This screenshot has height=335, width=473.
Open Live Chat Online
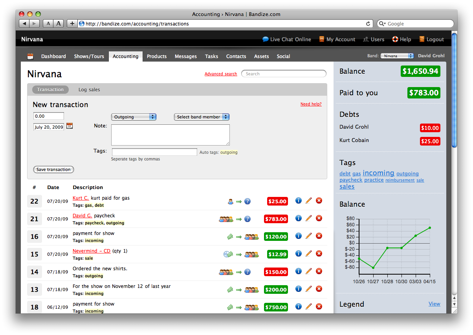(287, 39)
